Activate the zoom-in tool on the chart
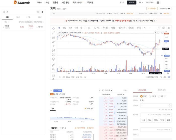This screenshot has width=176, height=140. coord(54,69)
